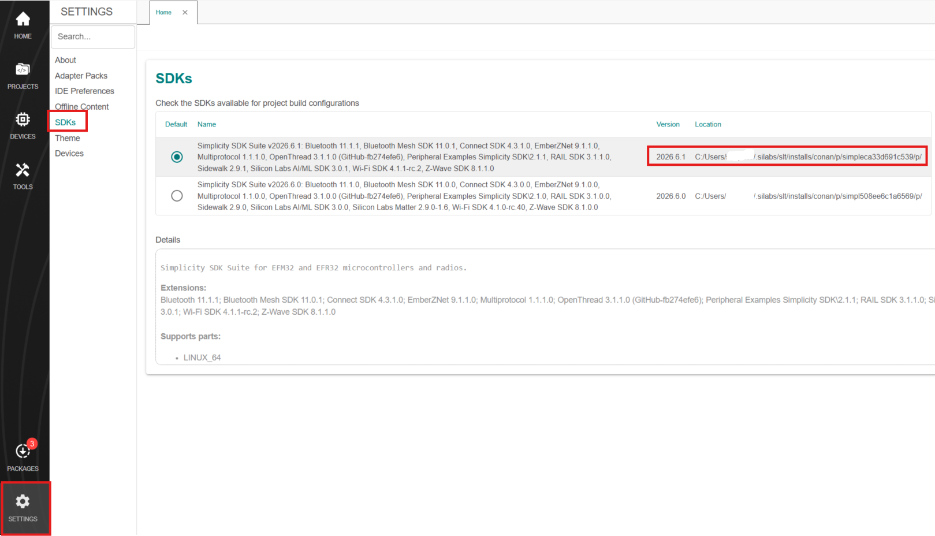935x536 pixels.
Task: Select SDK Suite v2026.6.0 as default
Action: click(177, 196)
